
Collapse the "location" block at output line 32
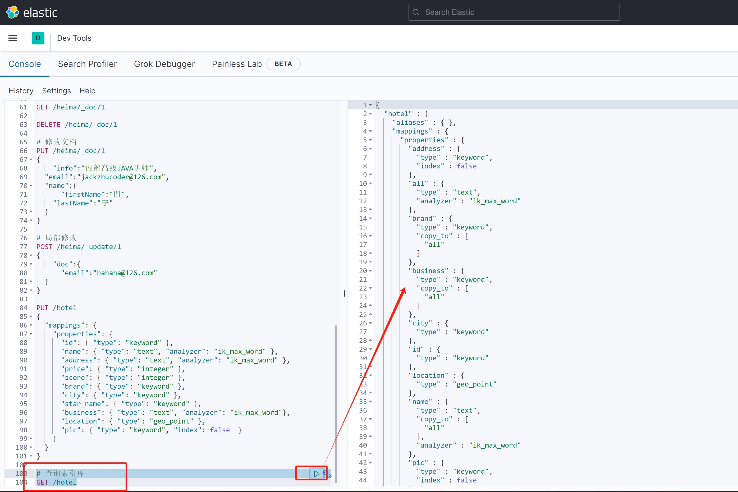click(x=370, y=376)
